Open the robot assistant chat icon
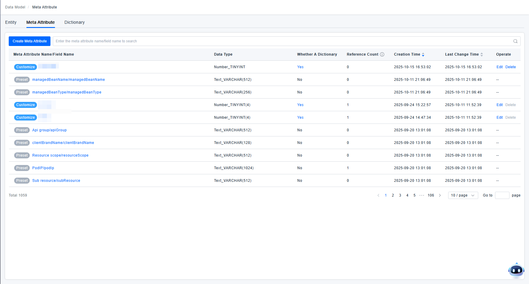The height and width of the screenshot is (284, 529). pyautogui.click(x=516, y=270)
